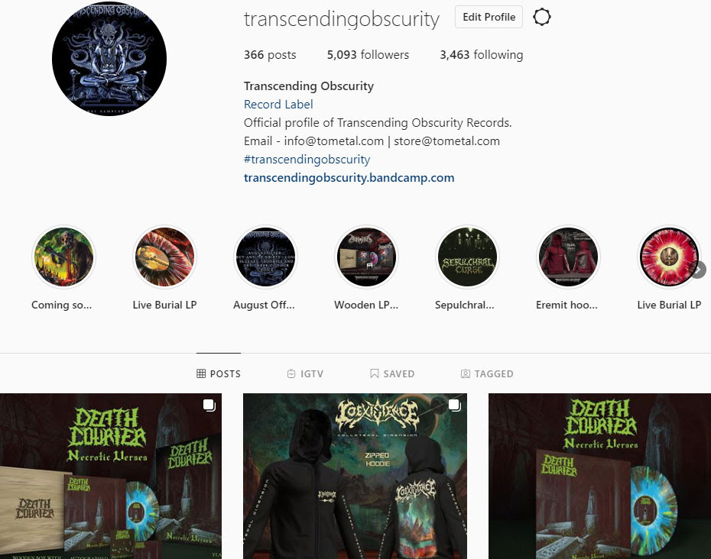Select the POSTS tab

(x=219, y=373)
